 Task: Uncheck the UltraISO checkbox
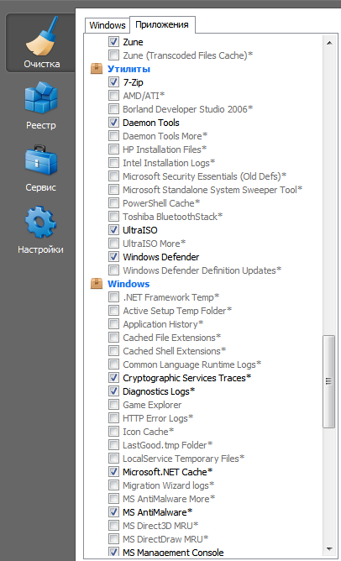[113, 230]
